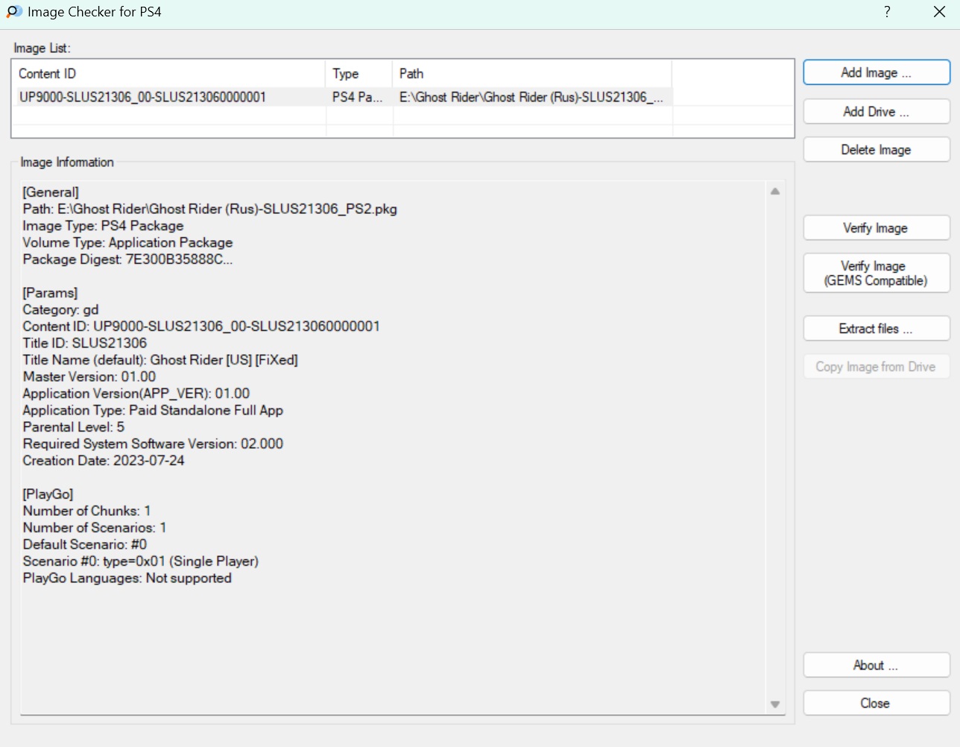Click the Parental Level: 5 line
The height and width of the screenshot is (747, 960).
point(74,427)
